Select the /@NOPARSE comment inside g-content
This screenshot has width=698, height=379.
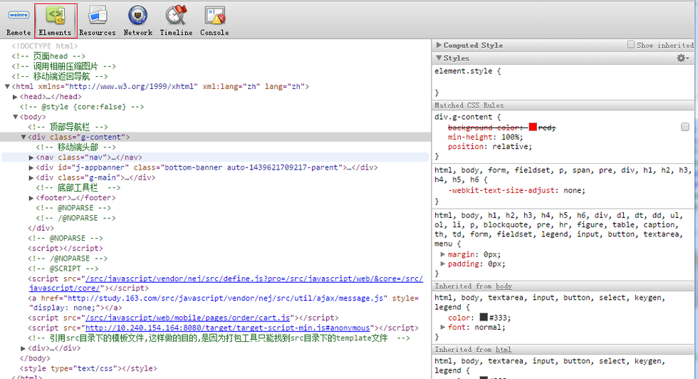pyautogui.click(x=75, y=218)
